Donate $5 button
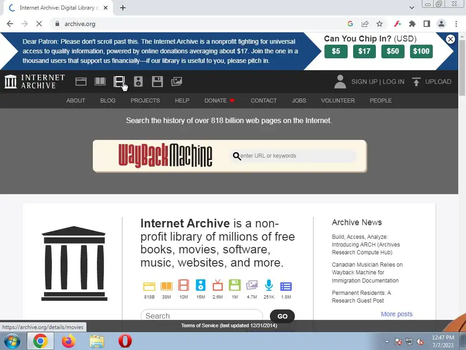The image size is (466, 350). (x=336, y=51)
